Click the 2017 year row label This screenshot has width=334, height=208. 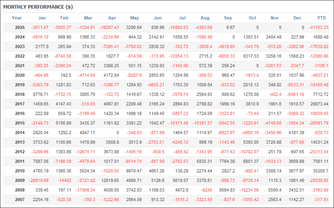20,104
